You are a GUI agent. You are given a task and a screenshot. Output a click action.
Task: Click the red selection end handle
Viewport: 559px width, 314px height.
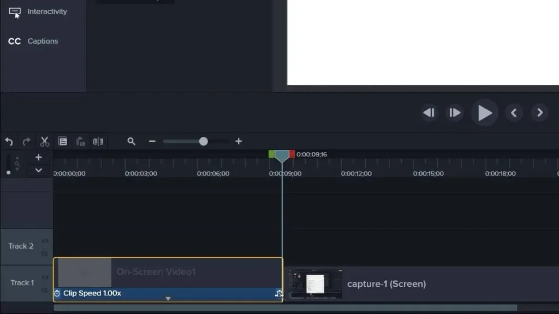pos(292,154)
